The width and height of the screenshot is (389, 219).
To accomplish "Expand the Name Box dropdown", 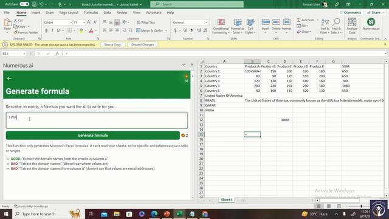I will coord(24,54).
